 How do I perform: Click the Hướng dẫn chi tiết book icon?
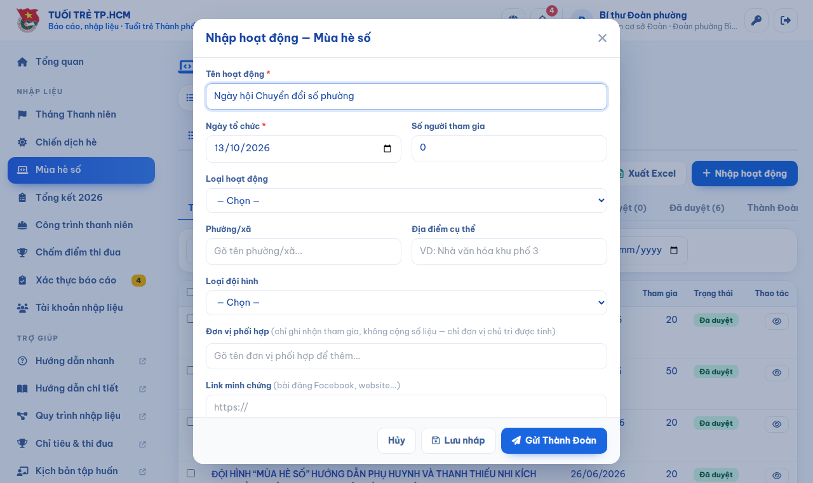point(22,388)
